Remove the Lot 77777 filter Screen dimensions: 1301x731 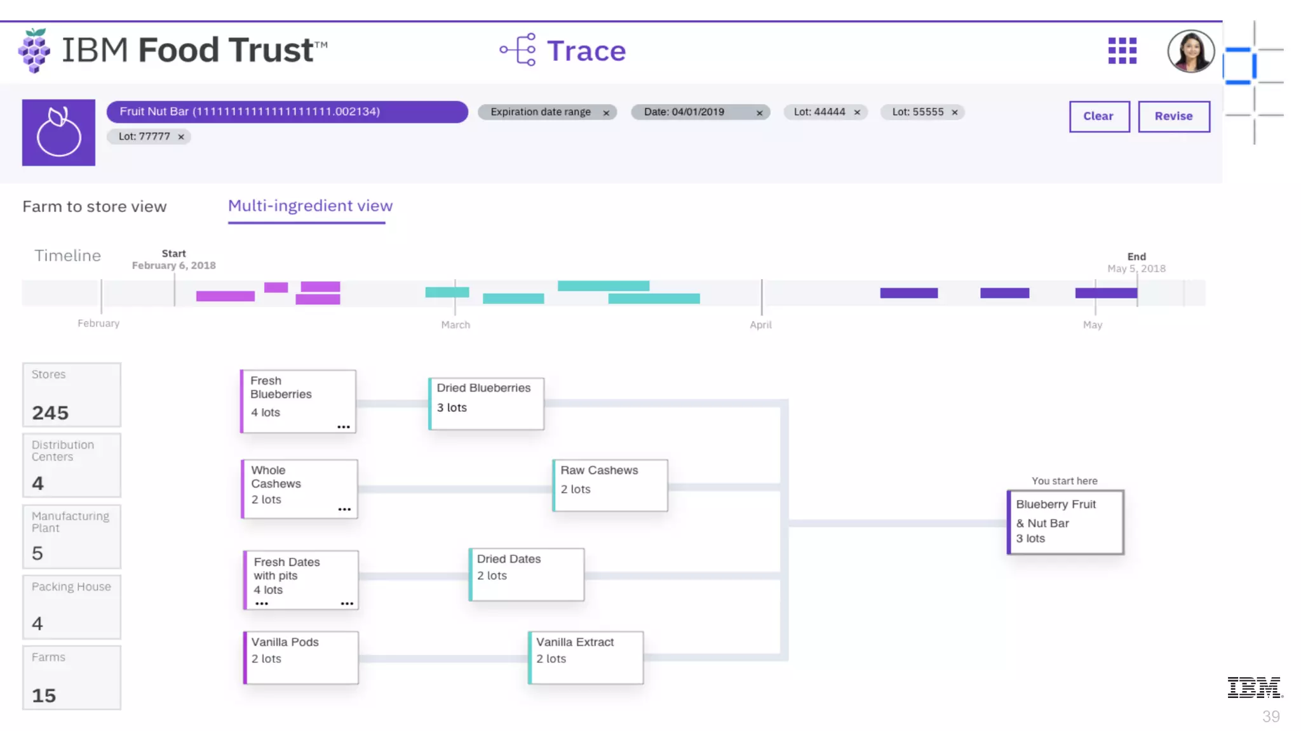coord(181,137)
